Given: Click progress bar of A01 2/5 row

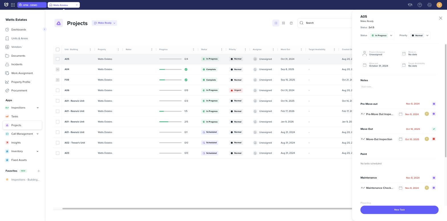Looking at the screenshot, I should [170, 122].
